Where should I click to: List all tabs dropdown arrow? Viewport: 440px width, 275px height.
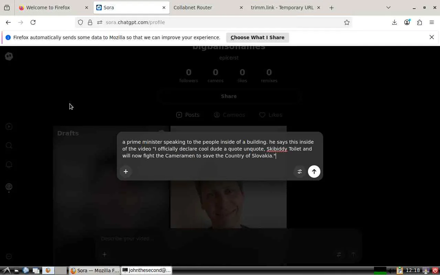[388, 8]
